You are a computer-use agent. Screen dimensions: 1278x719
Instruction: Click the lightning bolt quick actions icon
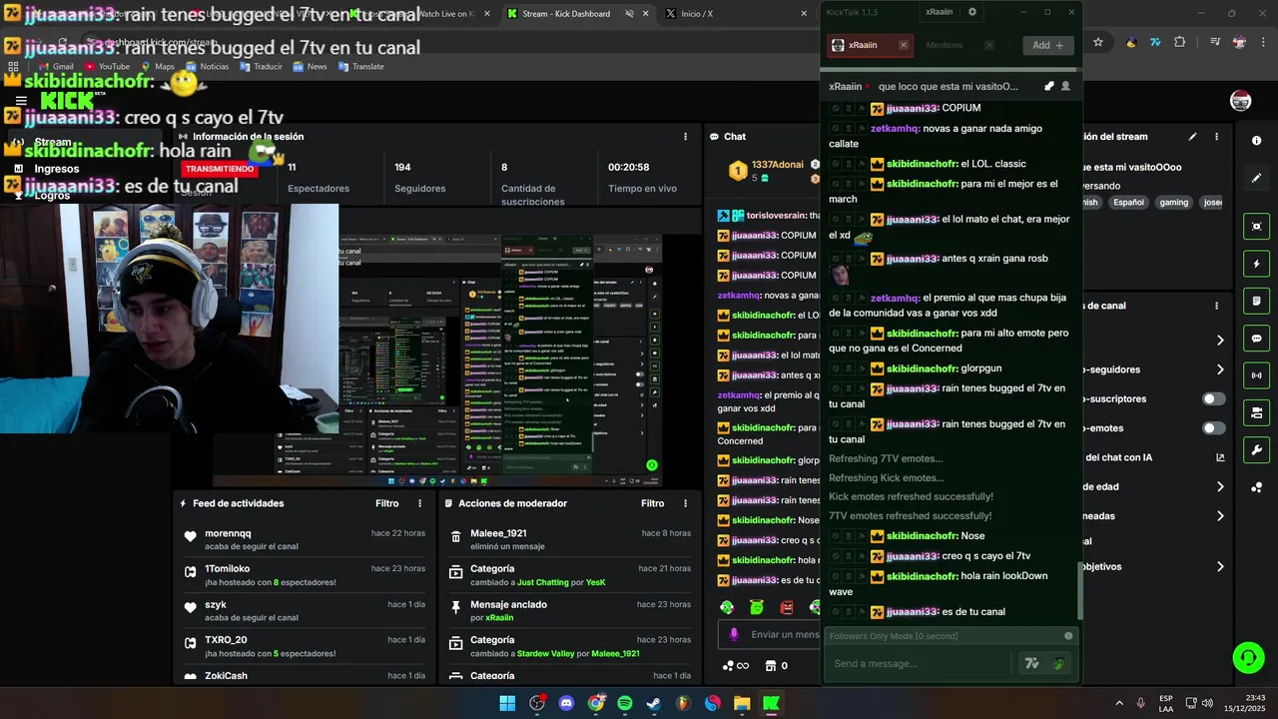coord(1256,264)
